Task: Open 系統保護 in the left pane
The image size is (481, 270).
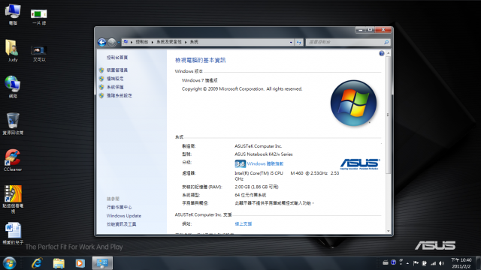Action: [x=115, y=87]
